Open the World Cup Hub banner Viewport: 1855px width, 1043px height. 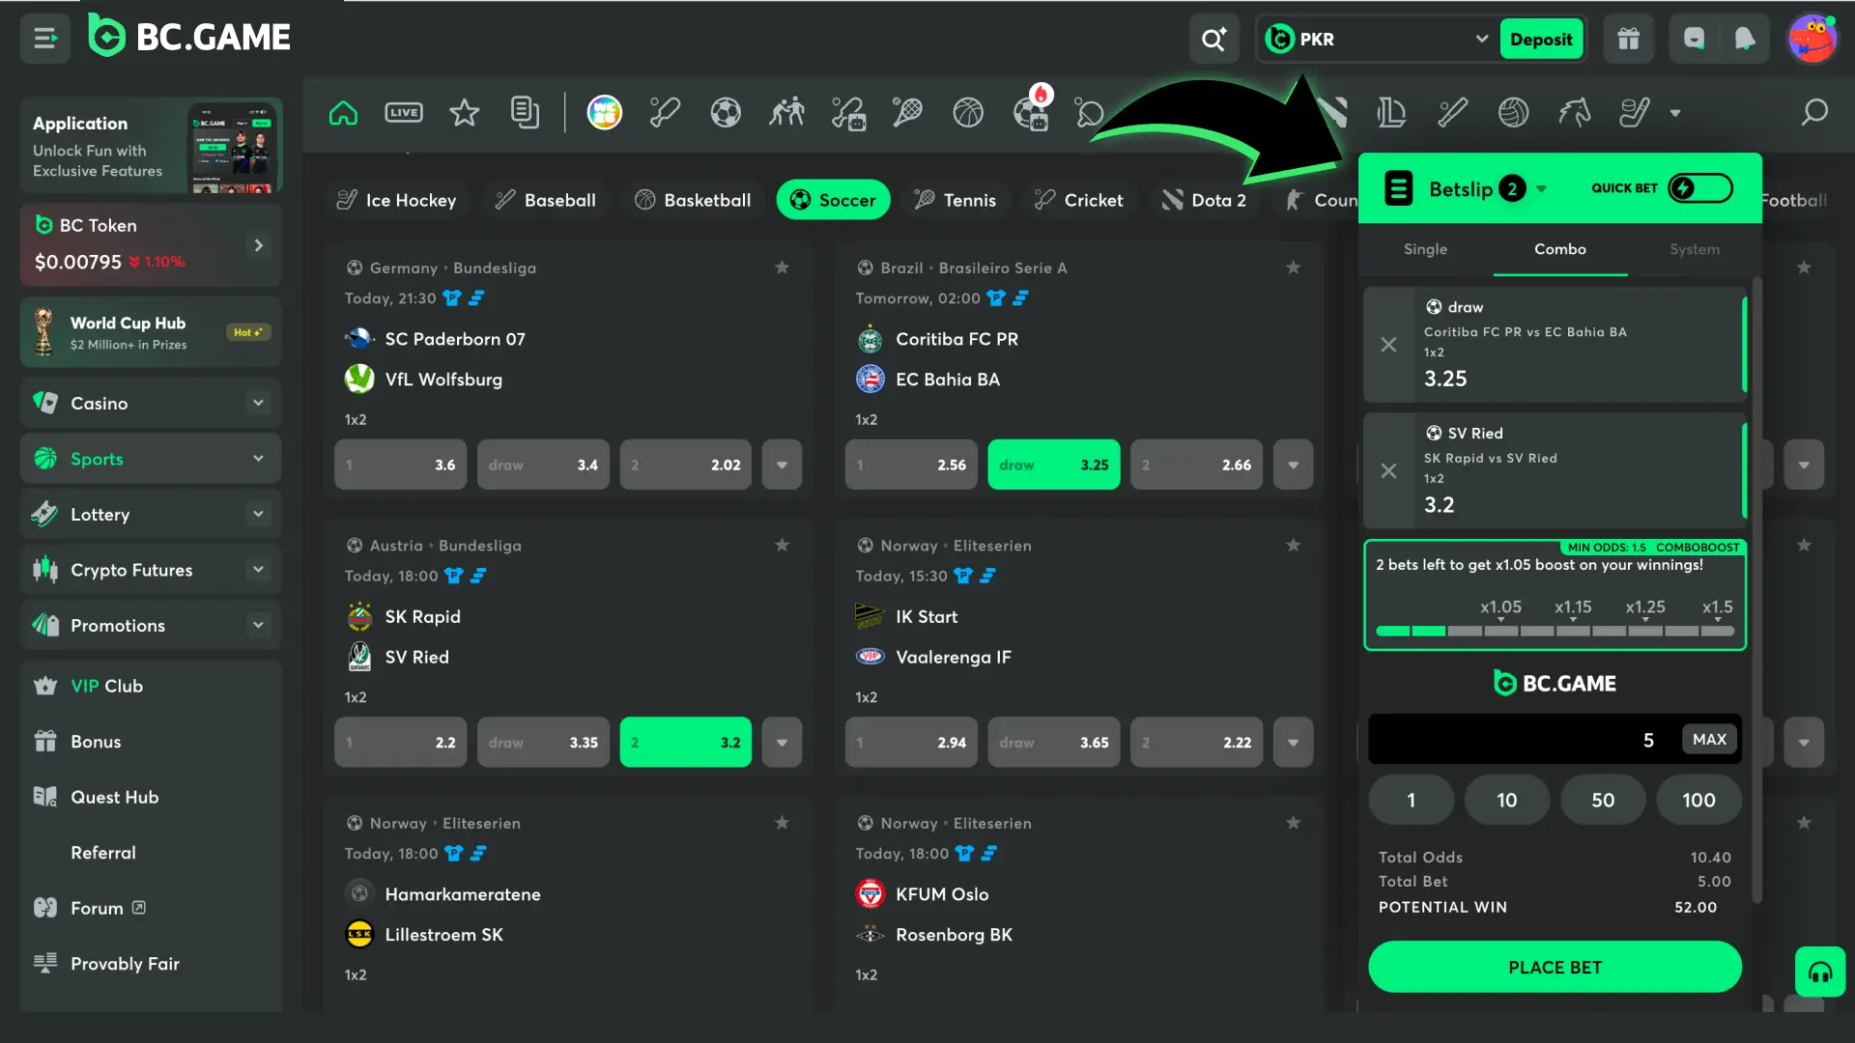(x=151, y=332)
